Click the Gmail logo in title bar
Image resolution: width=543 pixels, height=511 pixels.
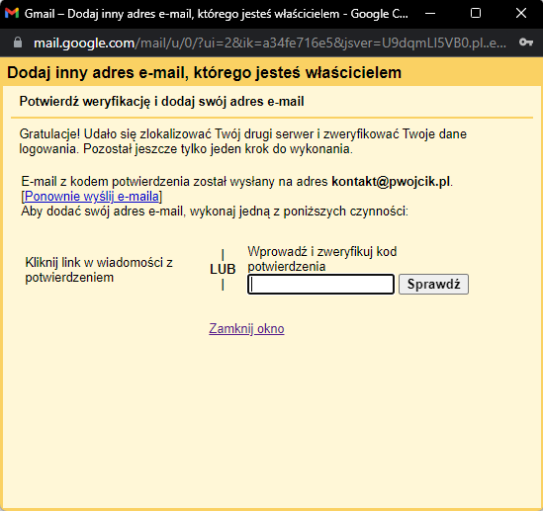coord(12,14)
